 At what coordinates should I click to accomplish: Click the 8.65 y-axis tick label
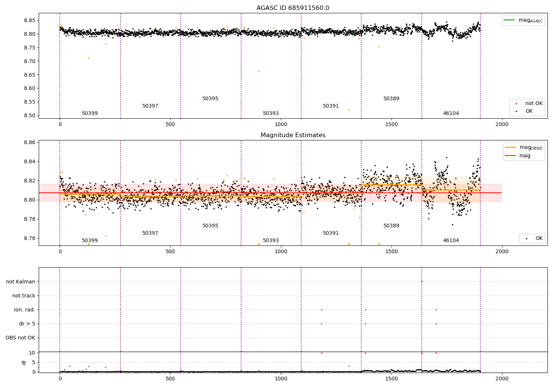point(29,75)
